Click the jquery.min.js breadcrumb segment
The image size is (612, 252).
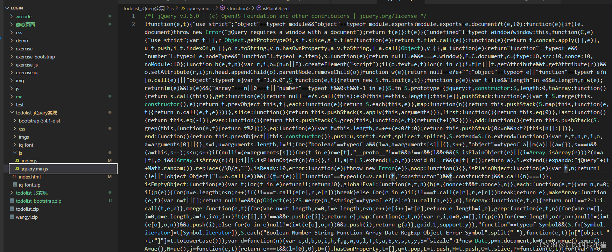pyautogui.click(x=200, y=8)
